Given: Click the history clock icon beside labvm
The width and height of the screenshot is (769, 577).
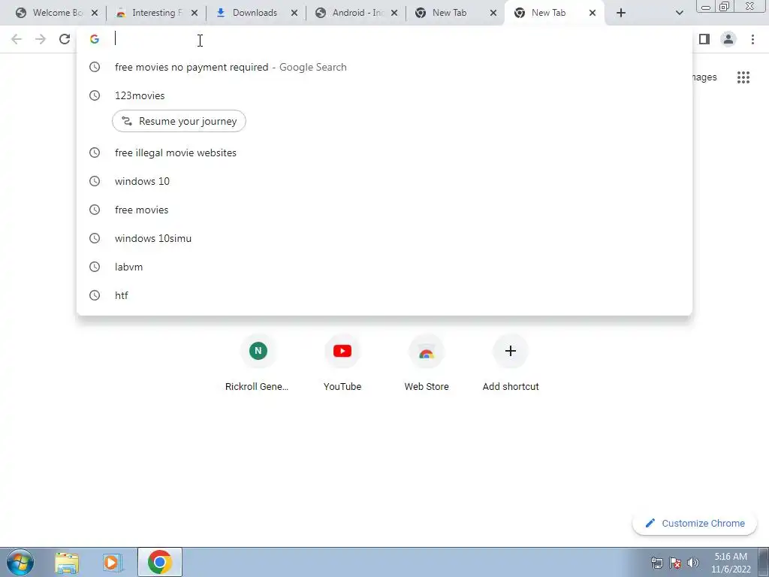Looking at the screenshot, I should [95, 267].
